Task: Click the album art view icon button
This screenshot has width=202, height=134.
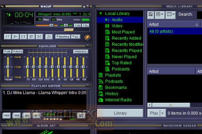Action: 151,15
